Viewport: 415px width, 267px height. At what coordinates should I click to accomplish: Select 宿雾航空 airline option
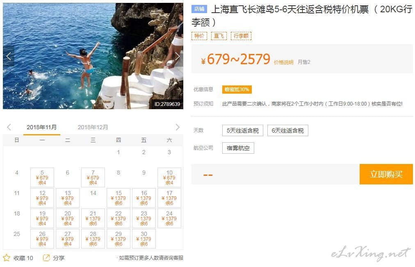click(x=238, y=148)
